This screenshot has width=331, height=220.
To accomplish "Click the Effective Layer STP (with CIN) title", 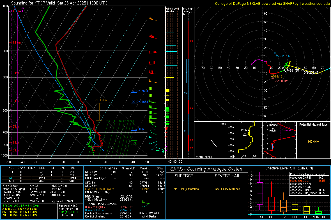I will click(x=289, y=168).
